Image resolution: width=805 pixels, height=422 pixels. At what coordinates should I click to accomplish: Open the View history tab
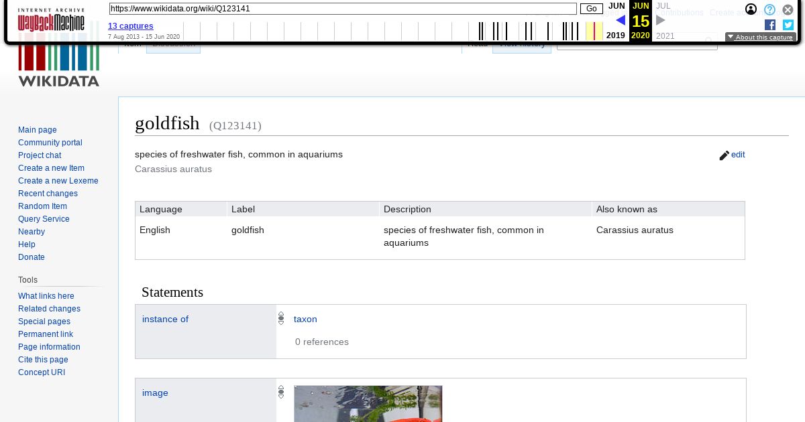tap(522, 44)
